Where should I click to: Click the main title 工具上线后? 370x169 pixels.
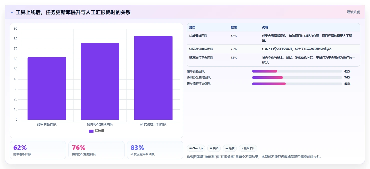pyautogui.click(x=73, y=12)
